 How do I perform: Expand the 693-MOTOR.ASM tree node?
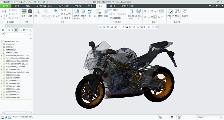pos(1,78)
